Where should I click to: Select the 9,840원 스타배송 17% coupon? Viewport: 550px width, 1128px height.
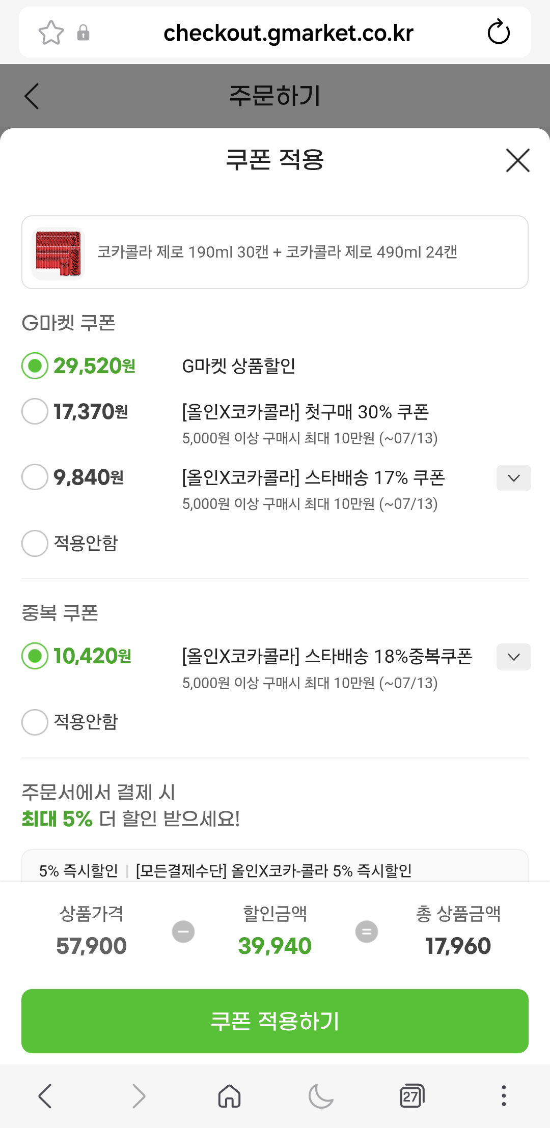pos(35,477)
